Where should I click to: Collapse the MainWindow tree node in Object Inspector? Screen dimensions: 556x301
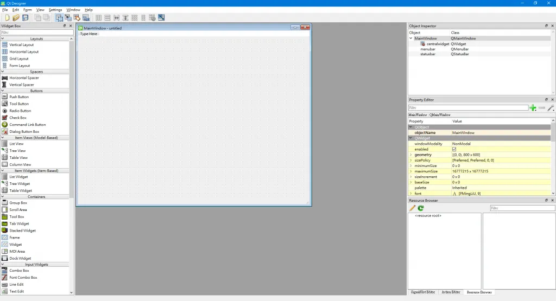click(x=411, y=39)
